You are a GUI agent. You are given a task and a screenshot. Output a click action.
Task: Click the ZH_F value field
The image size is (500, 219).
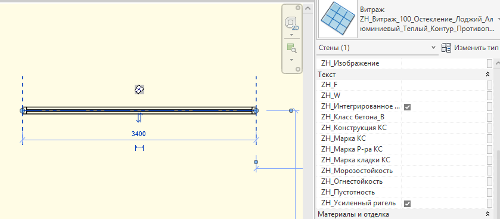click(x=443, y=85)
